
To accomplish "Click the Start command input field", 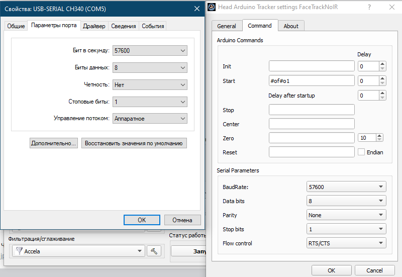I will [312, 80].
